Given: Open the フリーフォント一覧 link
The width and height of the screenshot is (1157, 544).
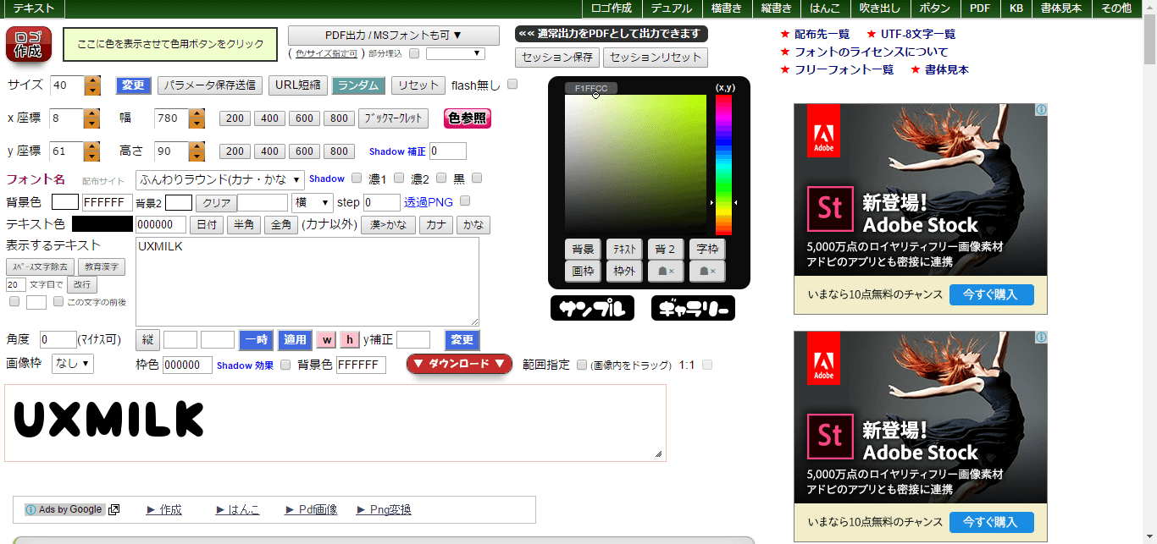Looking at the screenshot, I should point(844,70).
